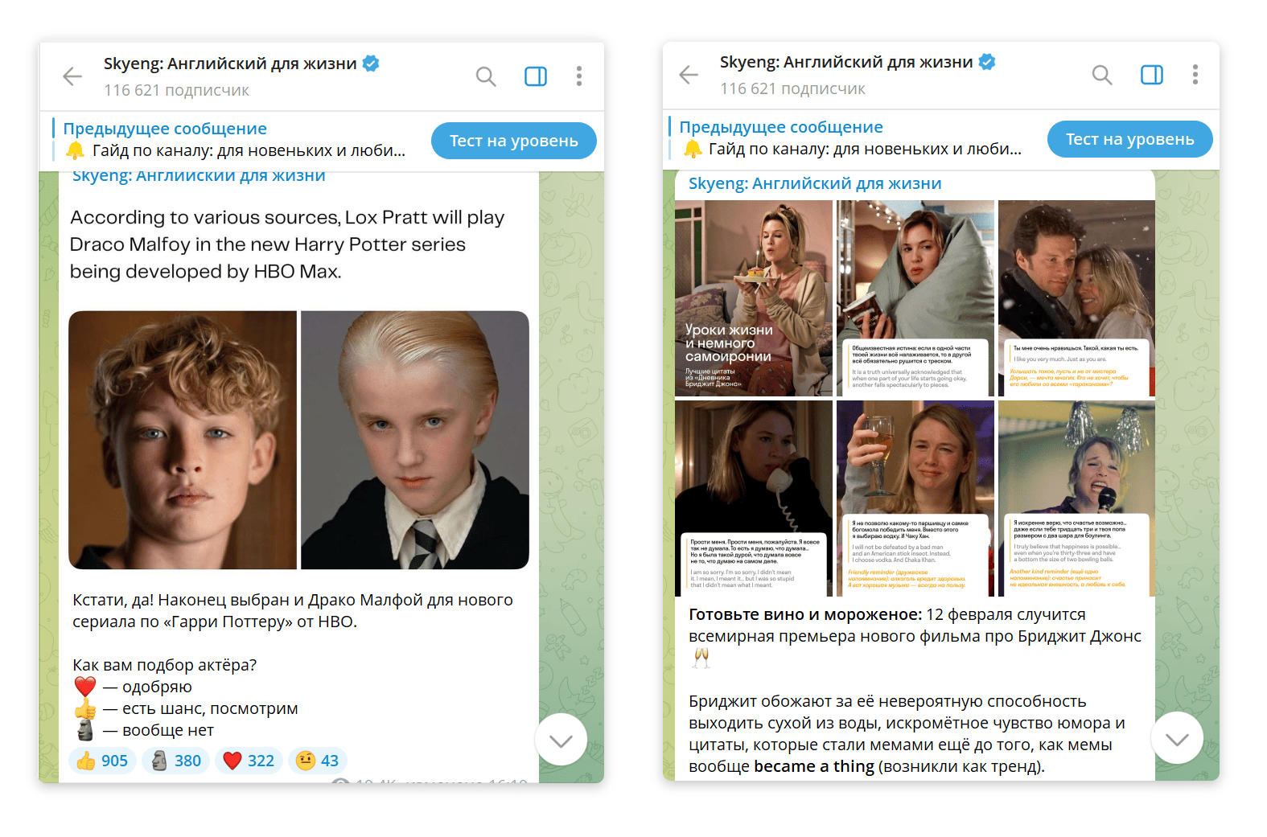Open the Bridget Jones birthday cake image

[754, 298]
